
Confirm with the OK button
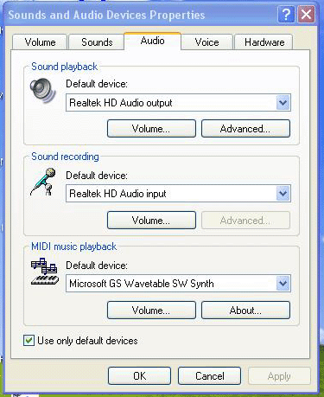click(x=139, y=376)
